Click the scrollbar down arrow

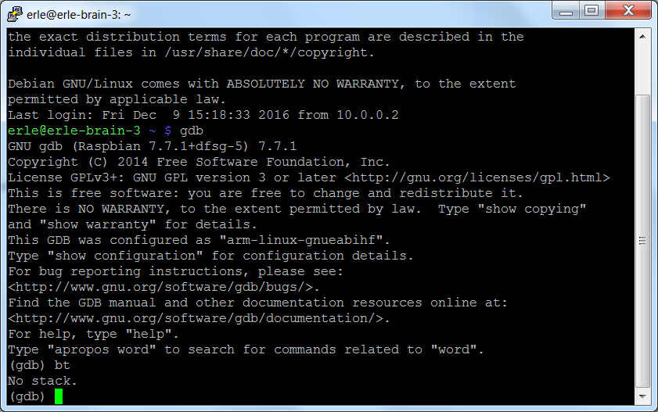tap(642, 396)
